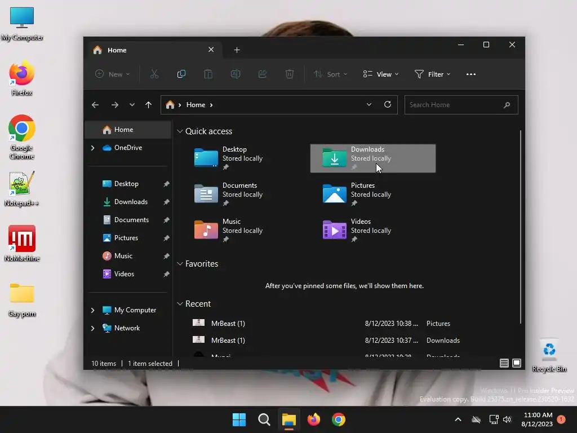Open recent locations dropdown arrow

coord(132,105)
